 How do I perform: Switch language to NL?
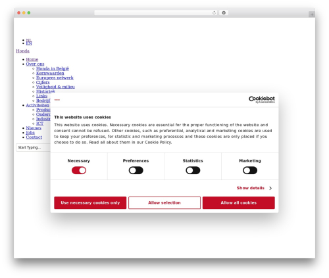coord(29,40)
